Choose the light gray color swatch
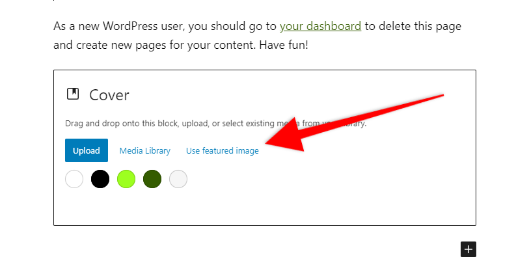This screenshot has width=516, height=276. [178, 179]
